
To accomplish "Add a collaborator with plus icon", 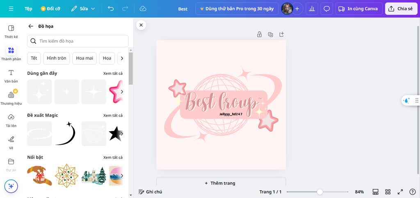I will coord(297,9).
